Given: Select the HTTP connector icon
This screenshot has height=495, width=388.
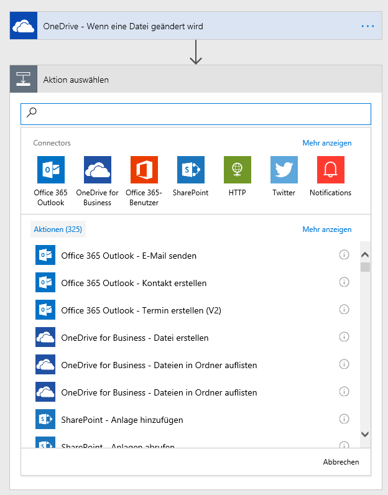Looking at the screenshot, I should tap(238, 170).
